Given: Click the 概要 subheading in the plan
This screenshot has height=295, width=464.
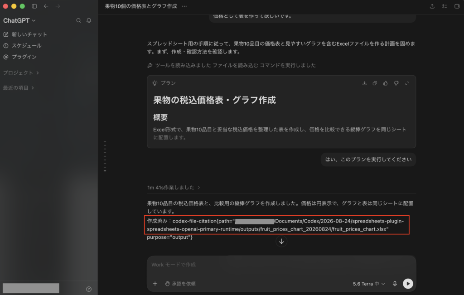Looking at the screenshot, I should (160, 117).
